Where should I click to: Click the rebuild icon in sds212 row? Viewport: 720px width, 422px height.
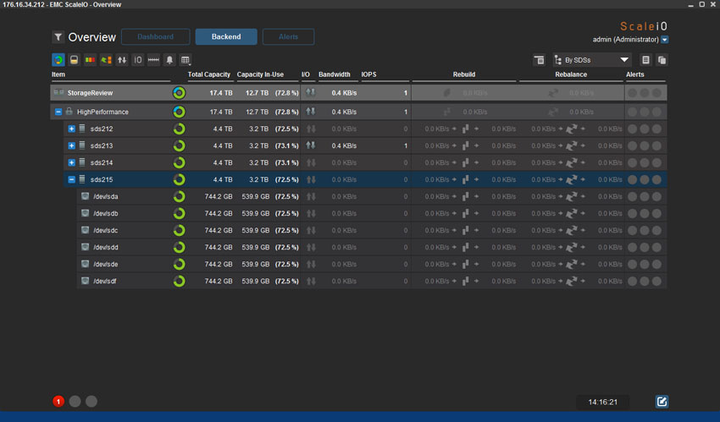[466, 129]
